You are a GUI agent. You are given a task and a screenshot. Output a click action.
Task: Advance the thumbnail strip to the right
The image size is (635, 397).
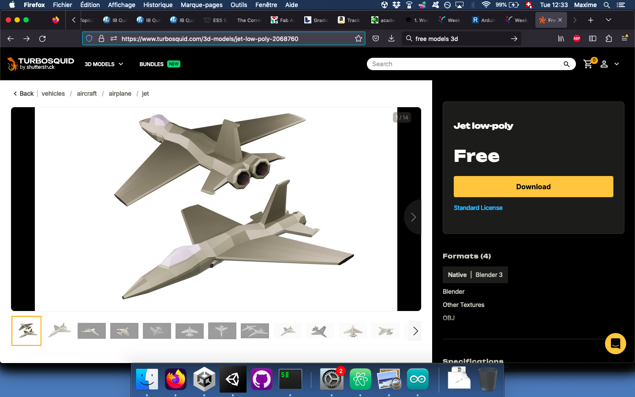tap(415, 331)
